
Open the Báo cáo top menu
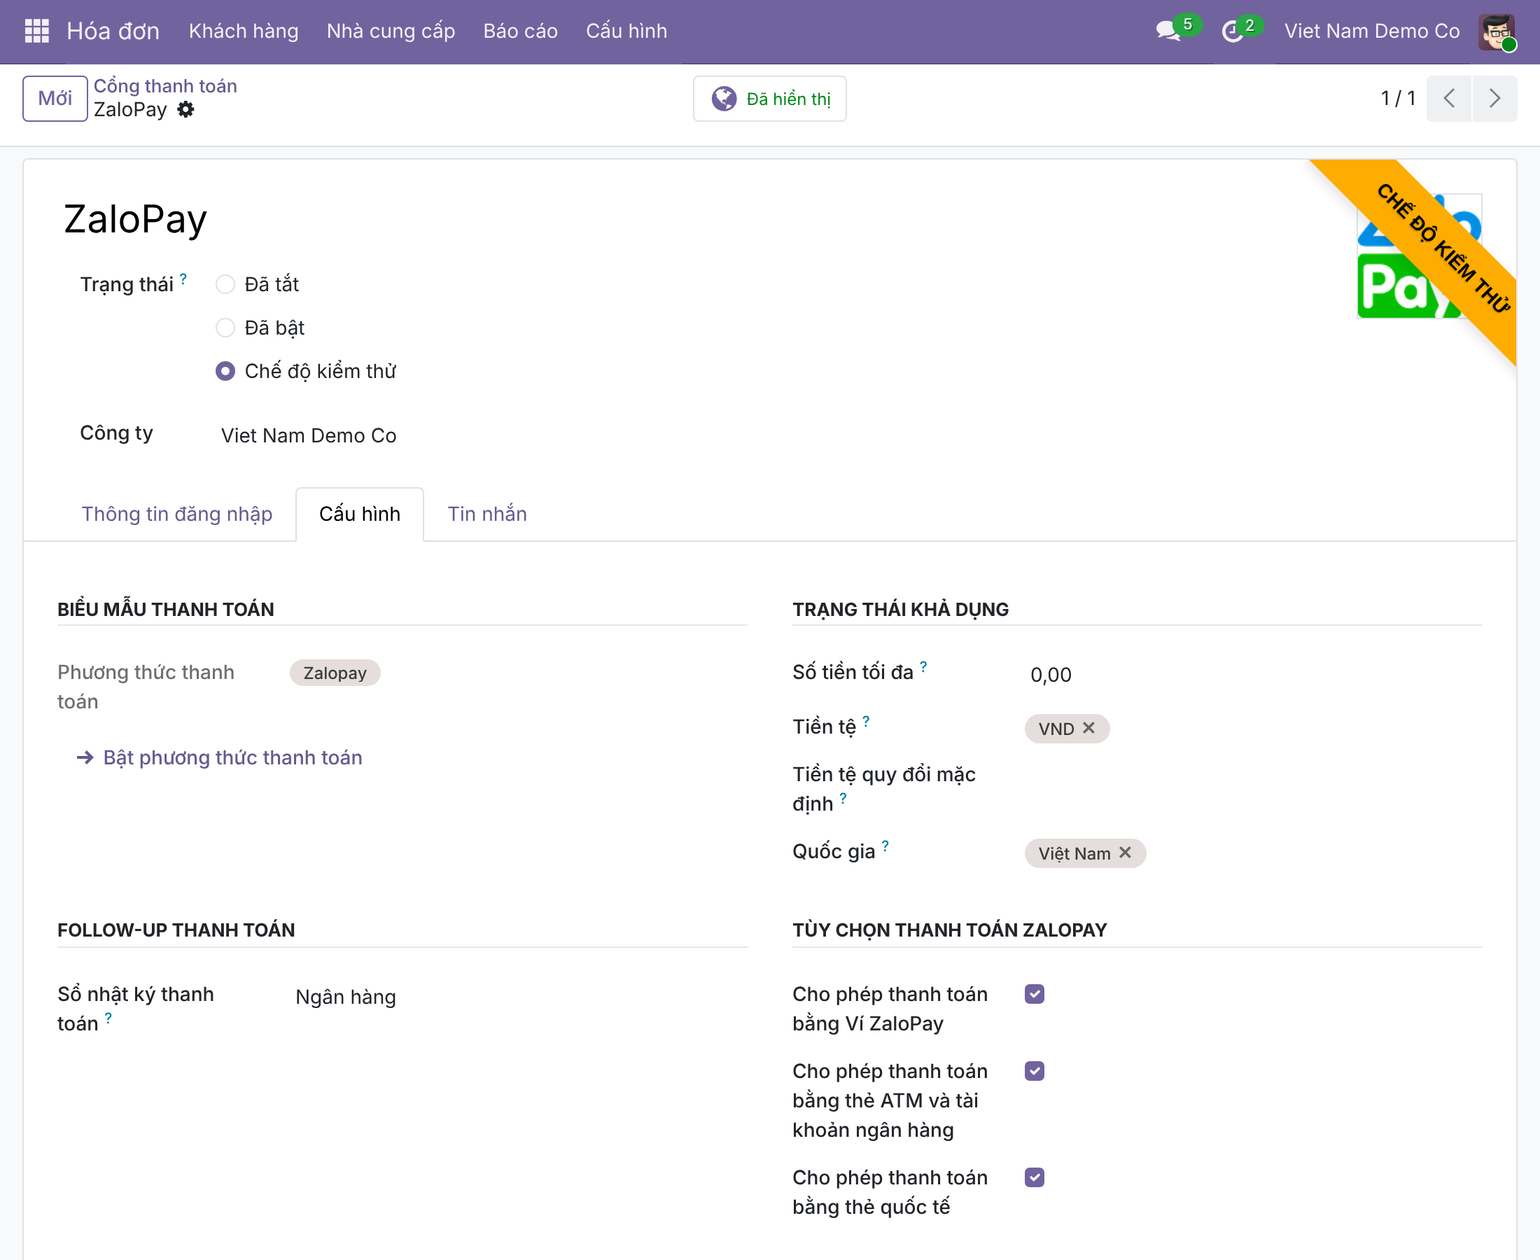(520, 31)
